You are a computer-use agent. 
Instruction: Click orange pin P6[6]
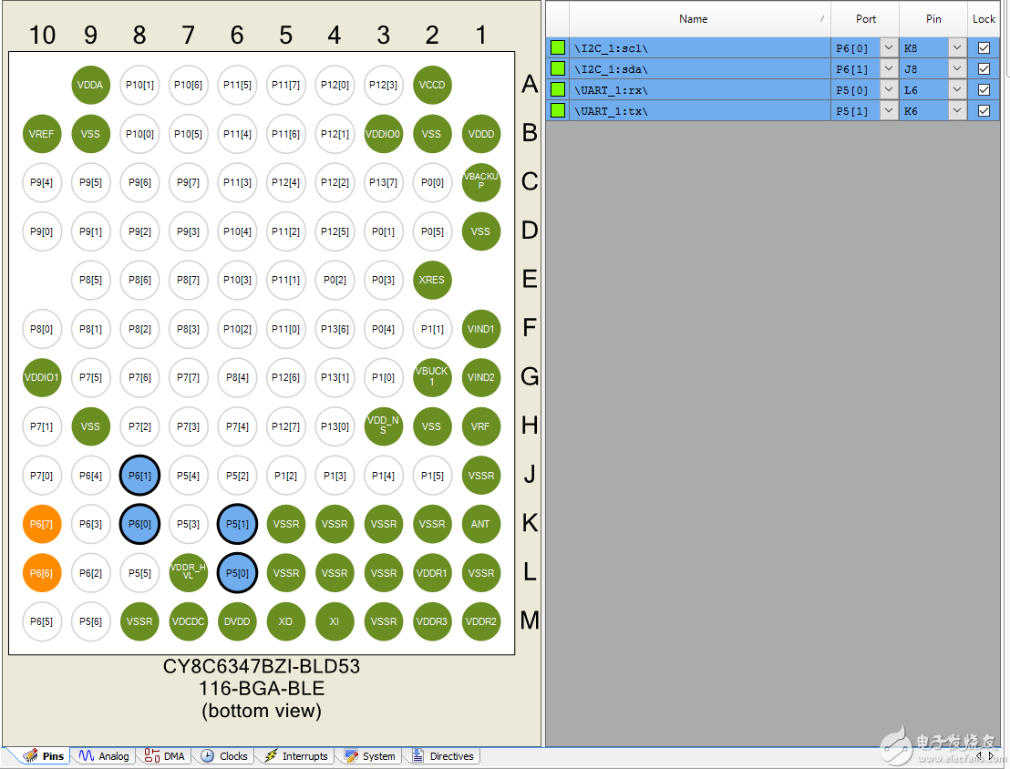tap(42, 572)
